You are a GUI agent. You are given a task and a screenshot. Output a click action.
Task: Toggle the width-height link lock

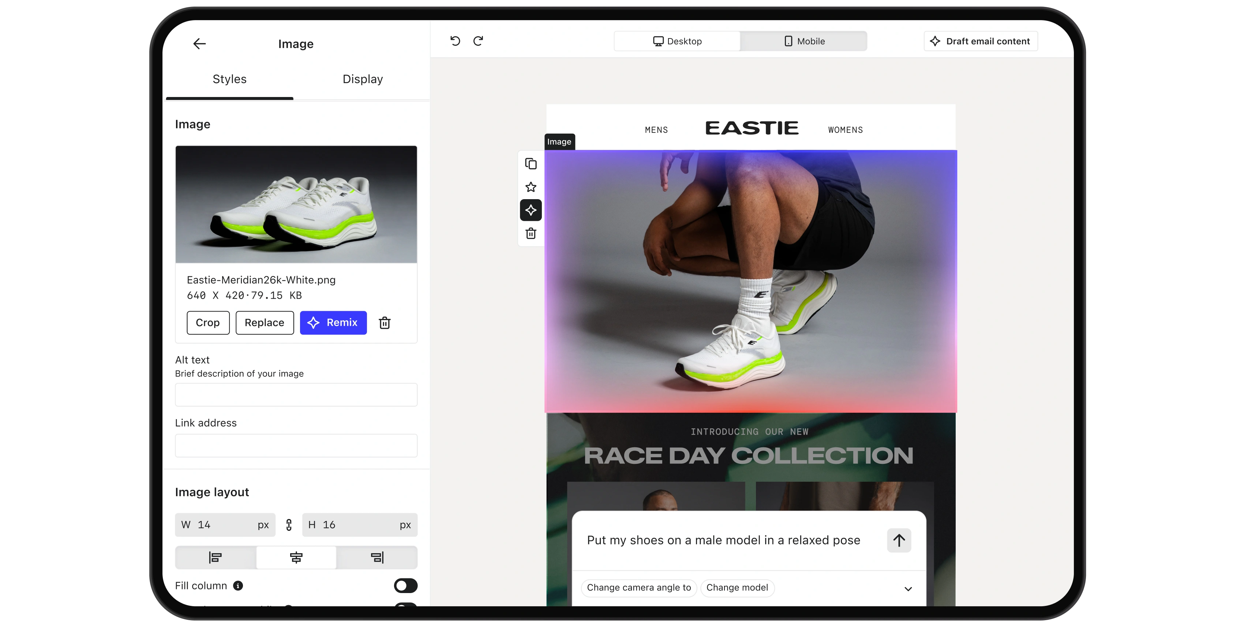coord(289,525)
